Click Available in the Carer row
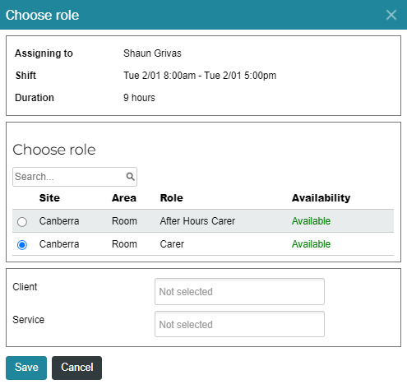The image size is (407, 389). [x=311, y=244]
